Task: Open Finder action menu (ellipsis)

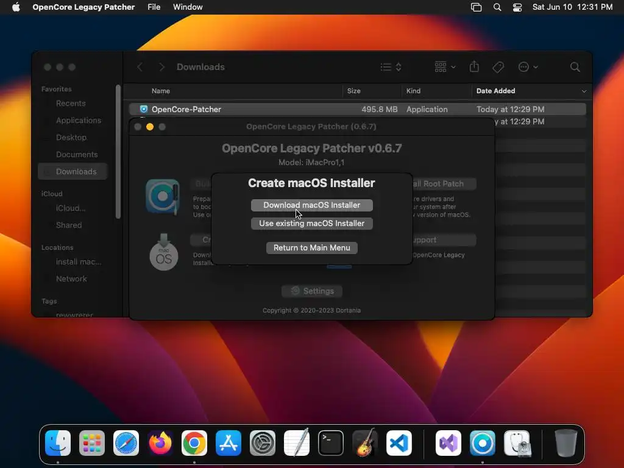Action: (528, 67)
